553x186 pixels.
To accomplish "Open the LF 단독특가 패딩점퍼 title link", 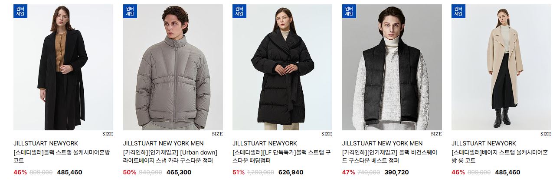I will (281, 157).
